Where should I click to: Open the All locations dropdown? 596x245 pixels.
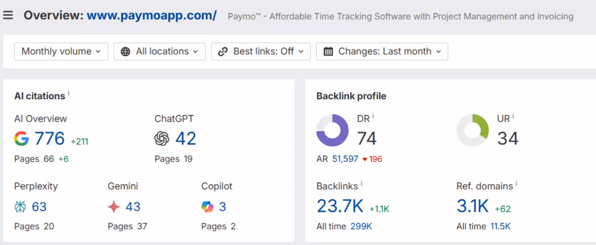[x=159, y=51]
